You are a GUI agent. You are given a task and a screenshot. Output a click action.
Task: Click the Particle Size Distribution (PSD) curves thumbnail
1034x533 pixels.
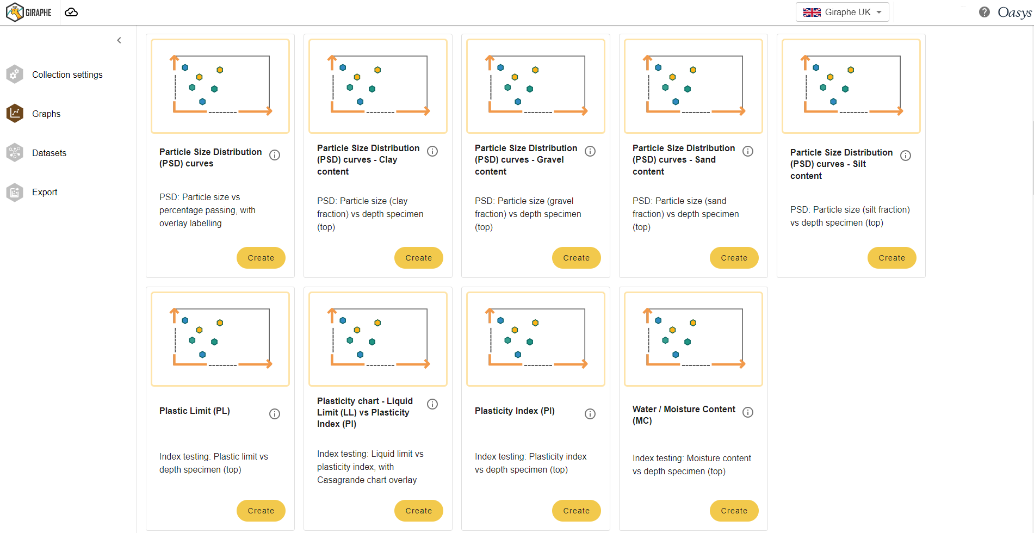pyautogui.click(x=220, y=86)
